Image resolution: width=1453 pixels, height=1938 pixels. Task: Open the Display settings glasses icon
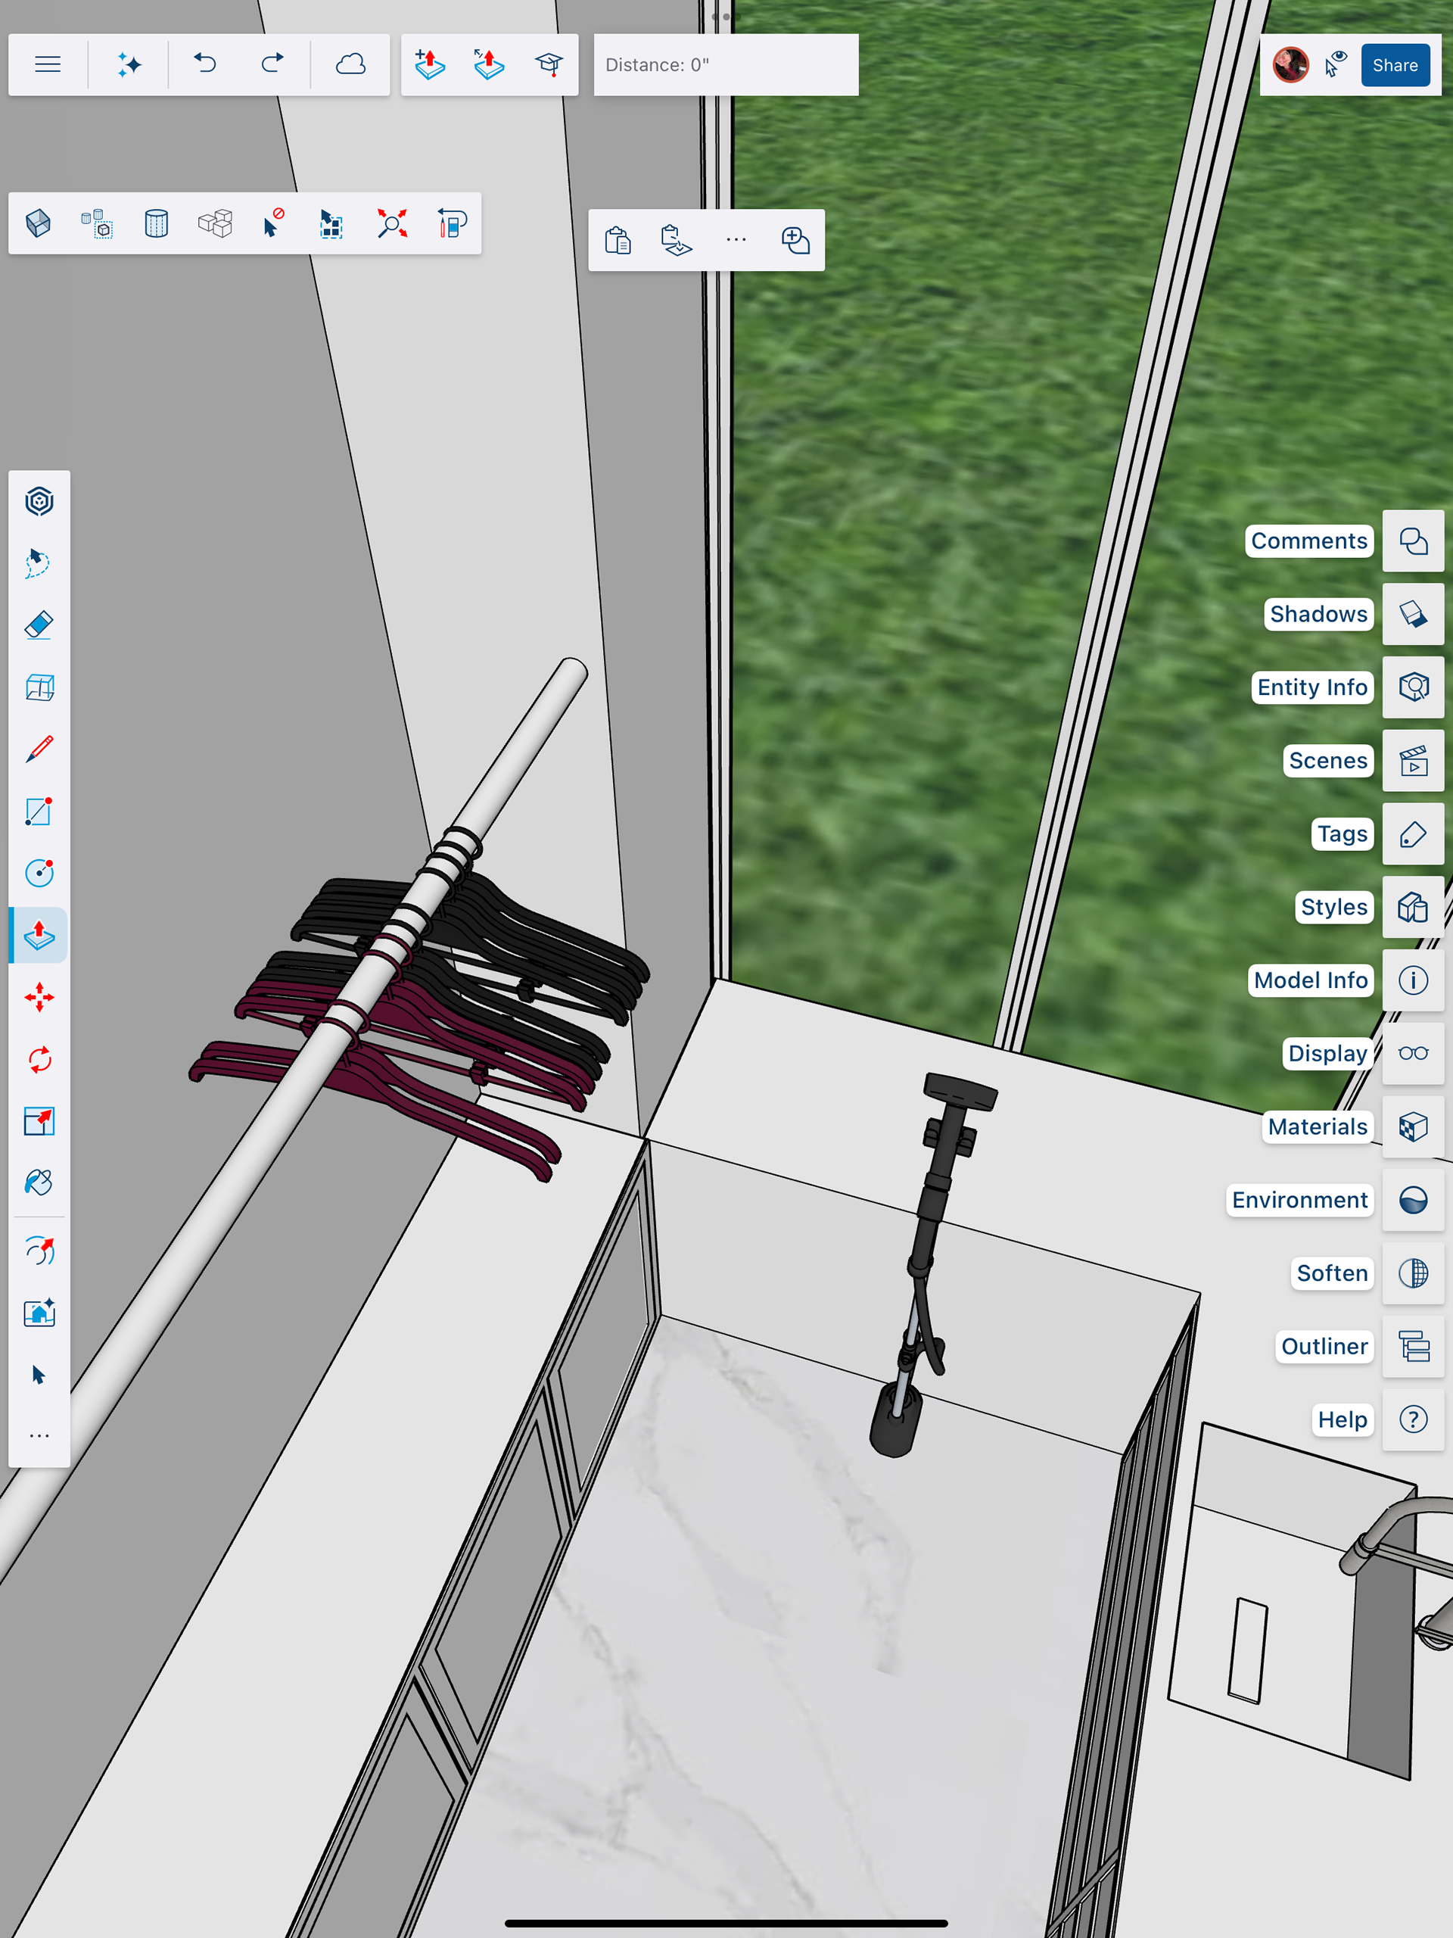(1412, 1053)
